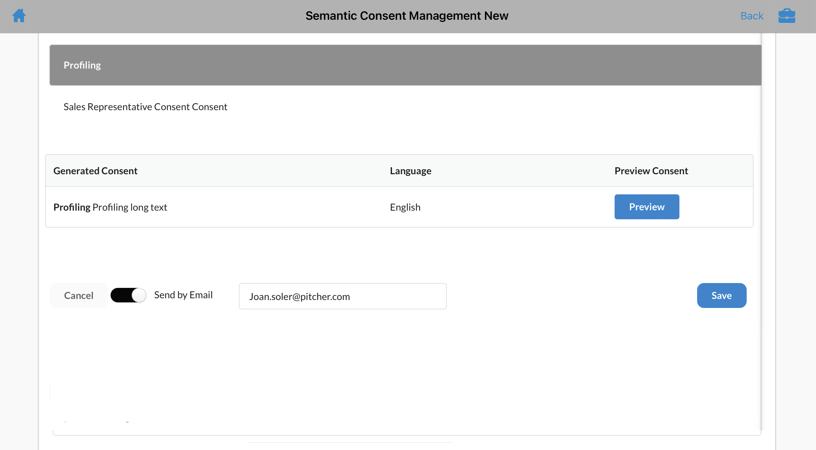This screenshot has width=816, height=450.
Task: Cancel the consent creation
Action: (x=79, y=295)
